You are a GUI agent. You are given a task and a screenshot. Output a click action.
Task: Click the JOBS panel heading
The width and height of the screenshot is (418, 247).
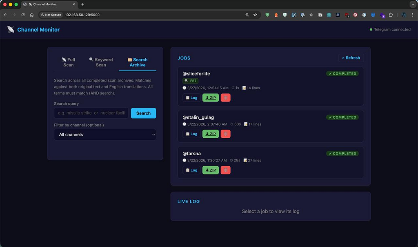184,58
